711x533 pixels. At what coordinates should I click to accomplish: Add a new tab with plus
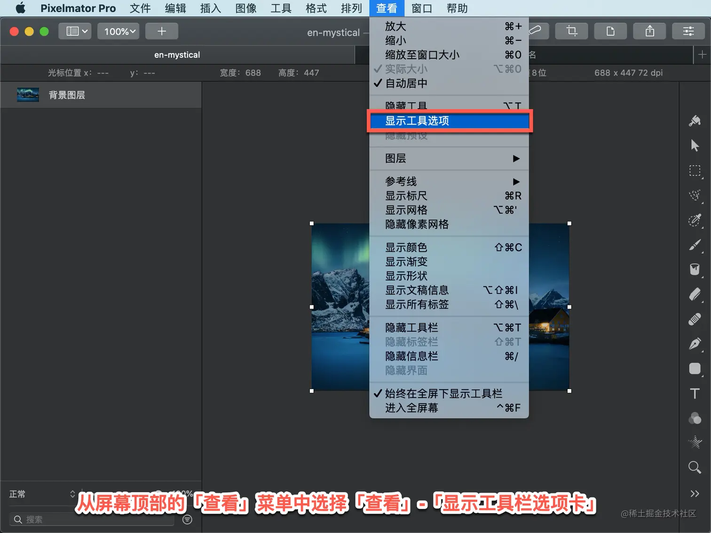(702, 55)
